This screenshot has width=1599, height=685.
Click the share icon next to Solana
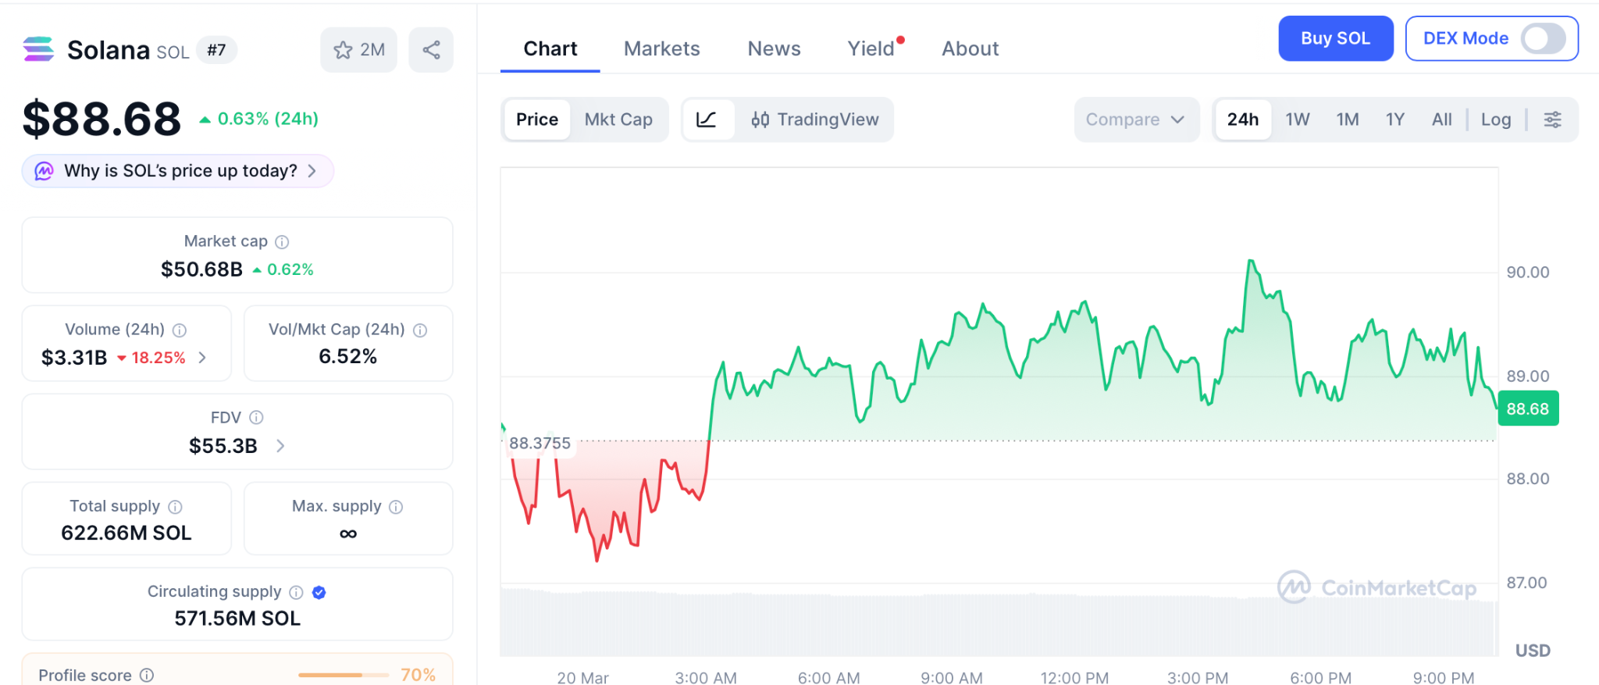pyautogui.click(x=431, y=50)
